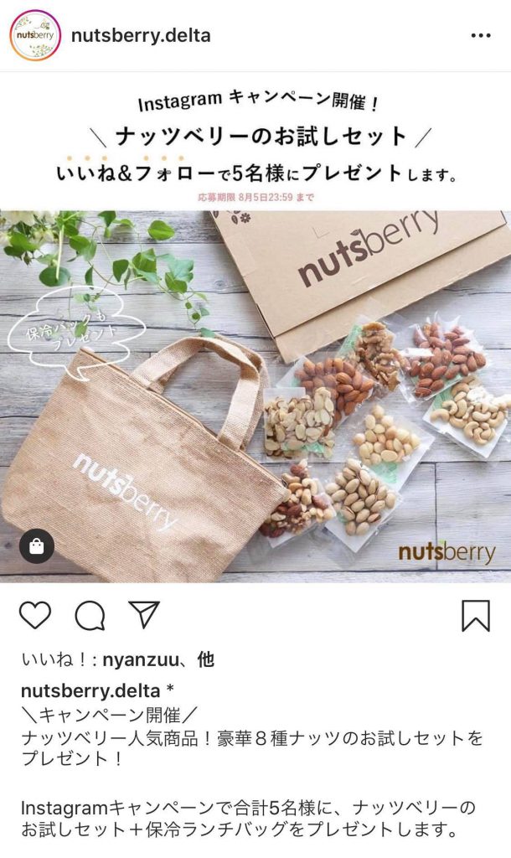Open the nutsberry.delta username in post header
Screen dimensions: 511x858
pyautogui.click(x=142, y=35)
